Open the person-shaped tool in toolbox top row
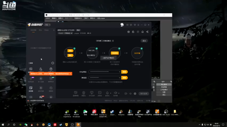Viewport: 227px width, 127px height. tap(41, 69)
